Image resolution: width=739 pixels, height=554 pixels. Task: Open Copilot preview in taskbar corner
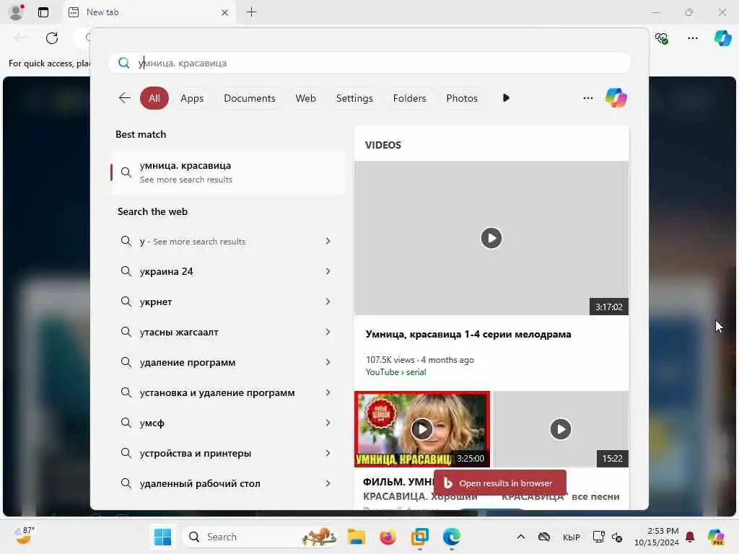pos(716,537)
